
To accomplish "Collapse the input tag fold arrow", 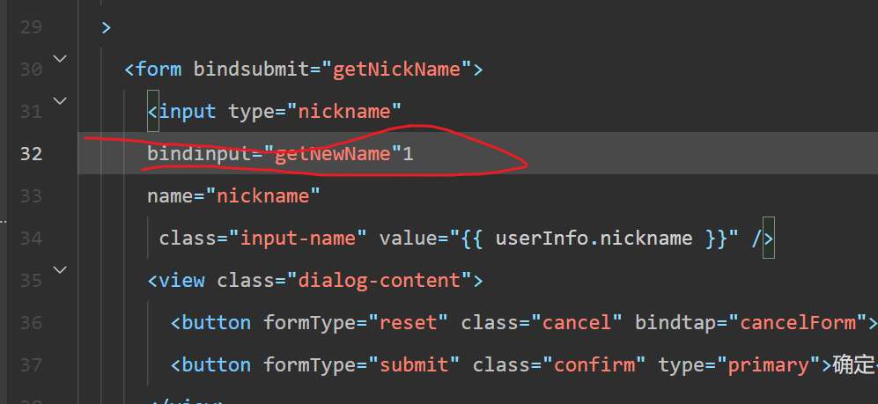I will click(x=60, y=101).
